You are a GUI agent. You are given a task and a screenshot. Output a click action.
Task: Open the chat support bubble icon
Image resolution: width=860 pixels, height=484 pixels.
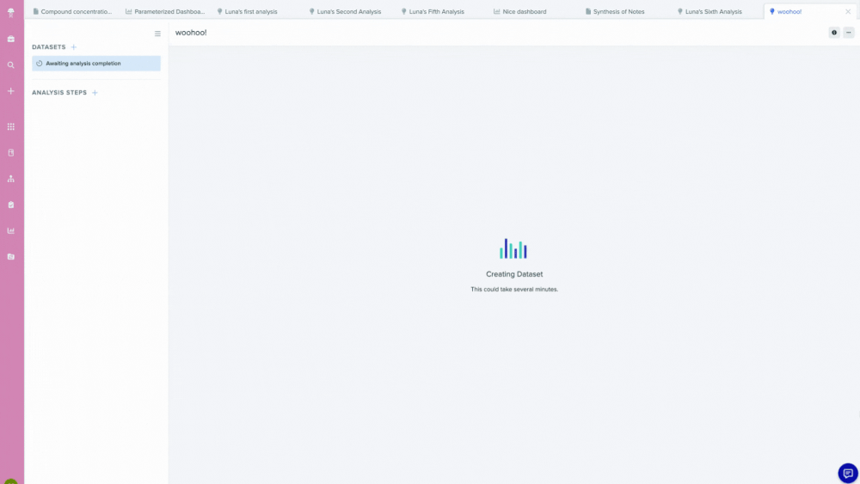pyautogui.click(x=848, y=473)
